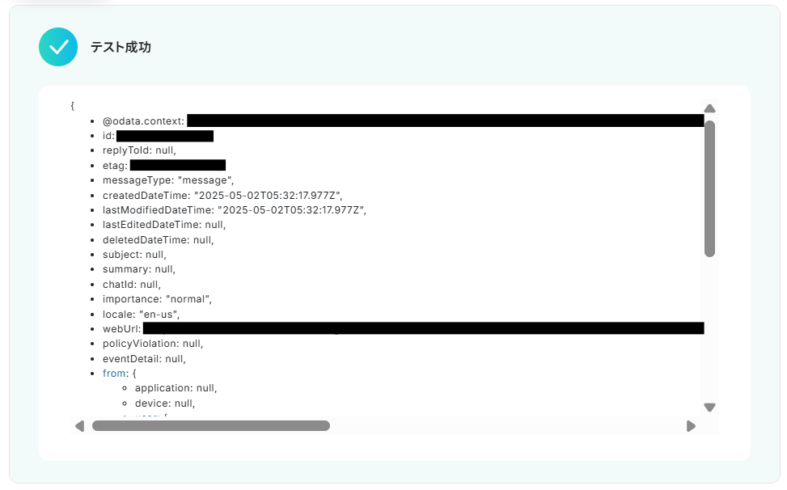This screenshot has height=490, width=787.
Task: Click the scroll up arrow
Action: pos(709,108)
